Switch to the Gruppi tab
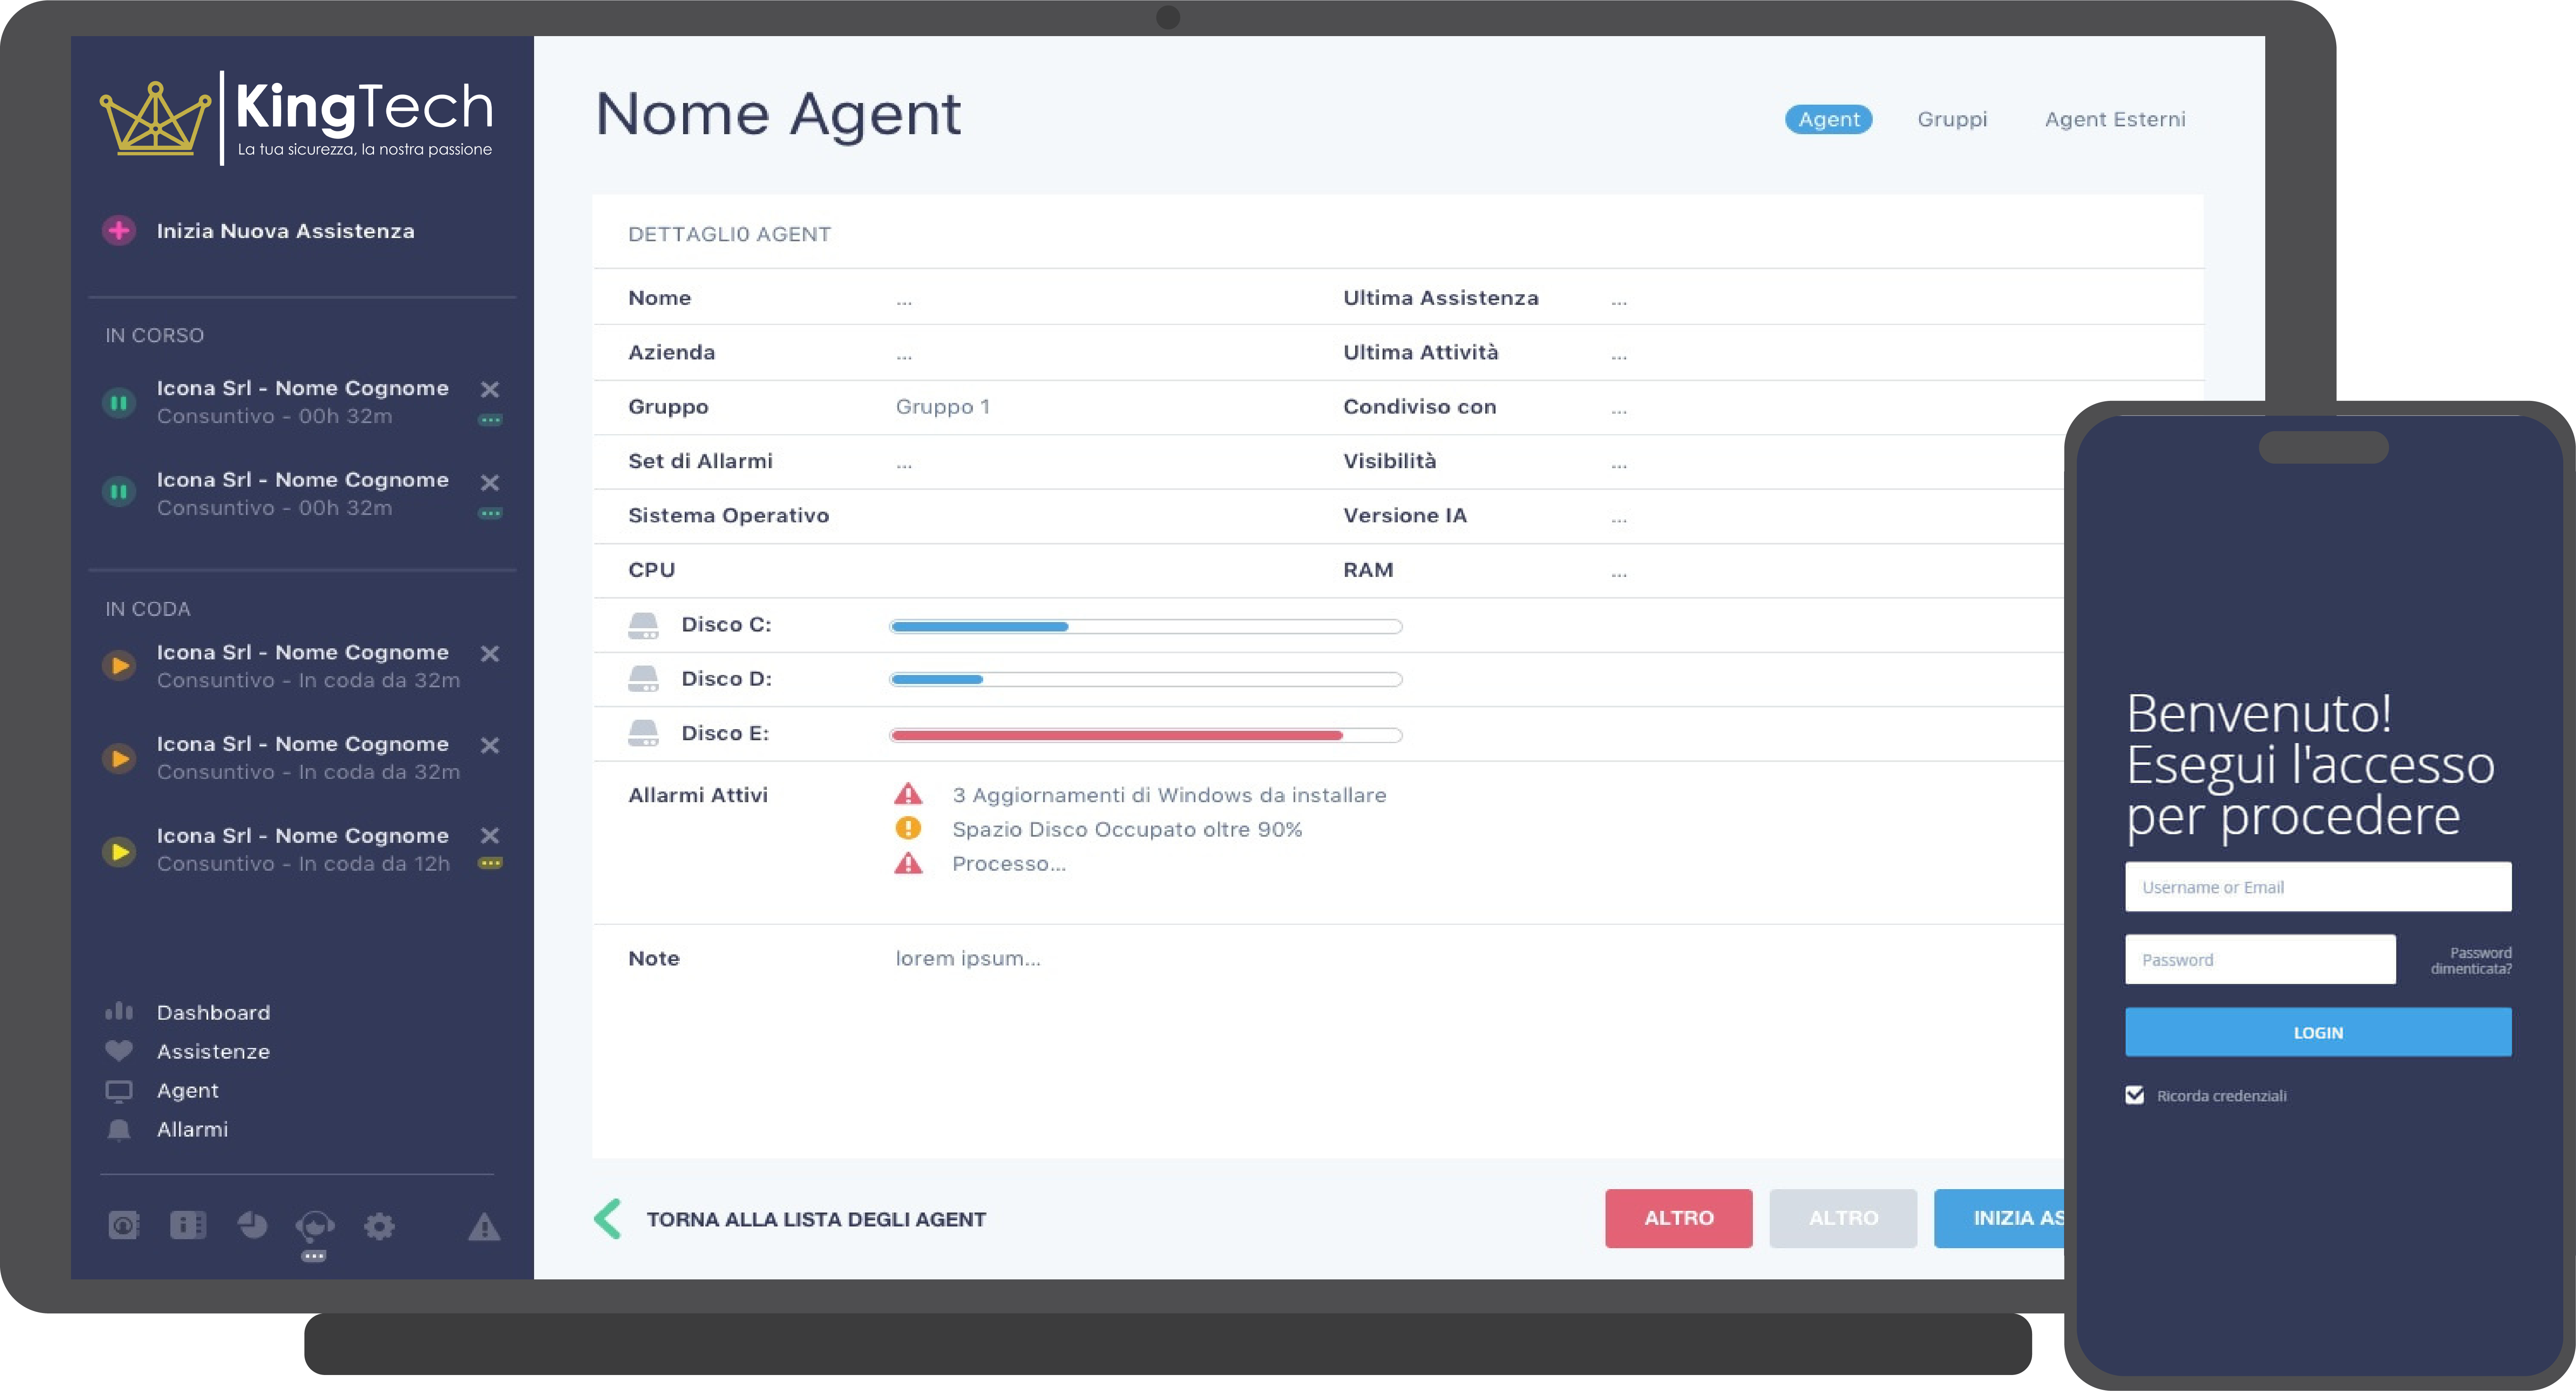 tap(1952, 119)
